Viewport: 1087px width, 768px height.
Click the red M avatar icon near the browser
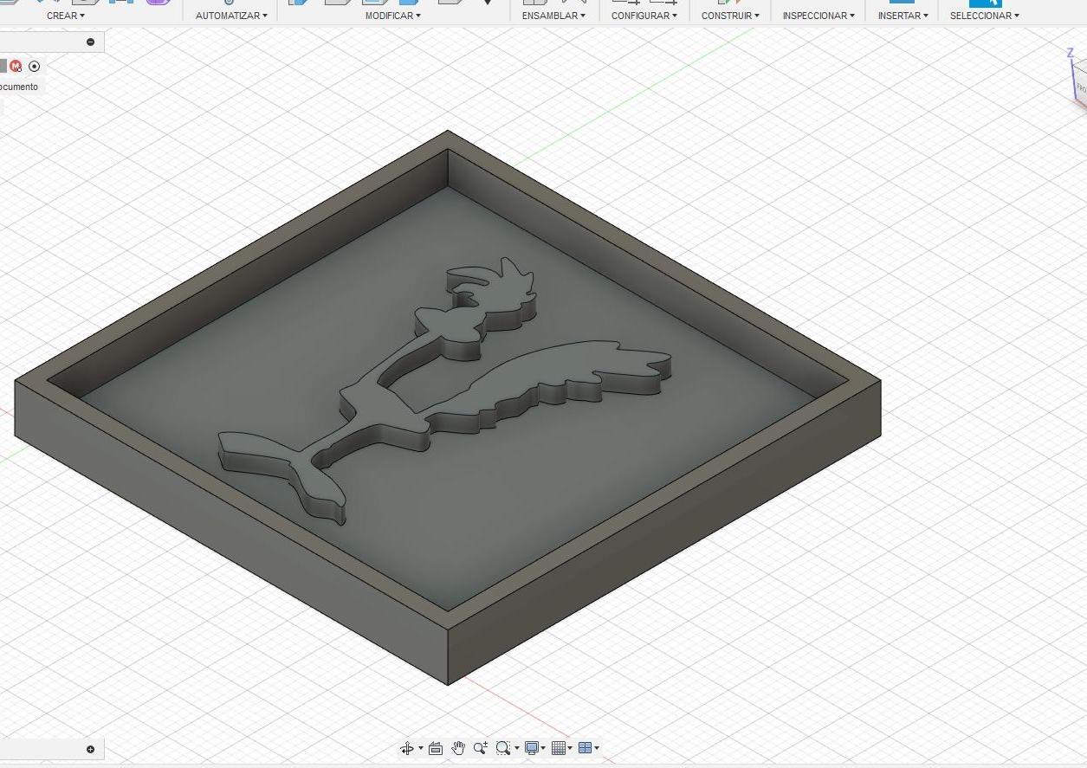[14, 66]
